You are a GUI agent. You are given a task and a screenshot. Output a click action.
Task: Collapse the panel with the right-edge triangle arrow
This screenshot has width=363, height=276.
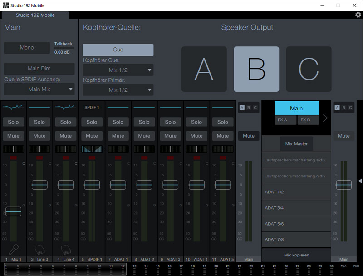[360, 181]
